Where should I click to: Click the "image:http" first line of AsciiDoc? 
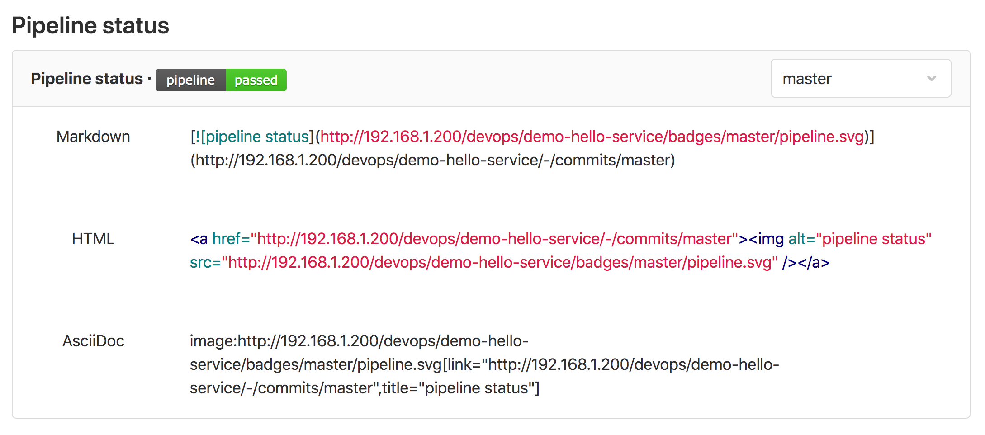[x=359, y=341]
